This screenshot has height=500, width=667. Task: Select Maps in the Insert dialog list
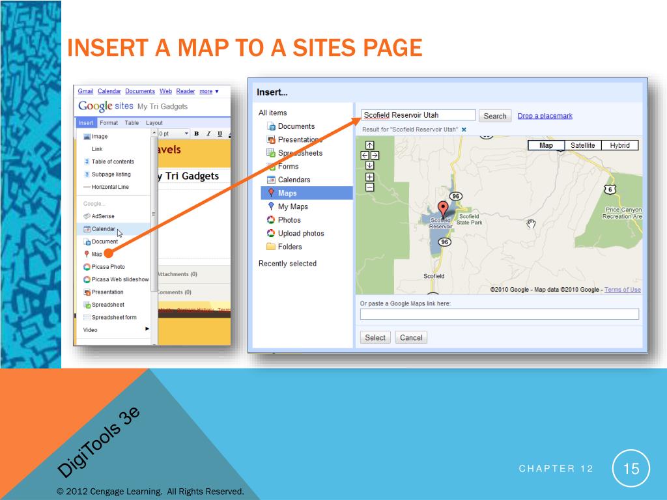307,193
